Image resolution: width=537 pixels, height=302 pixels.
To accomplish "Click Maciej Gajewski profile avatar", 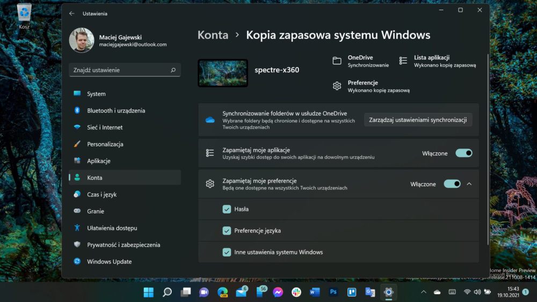I will [82, 40].
